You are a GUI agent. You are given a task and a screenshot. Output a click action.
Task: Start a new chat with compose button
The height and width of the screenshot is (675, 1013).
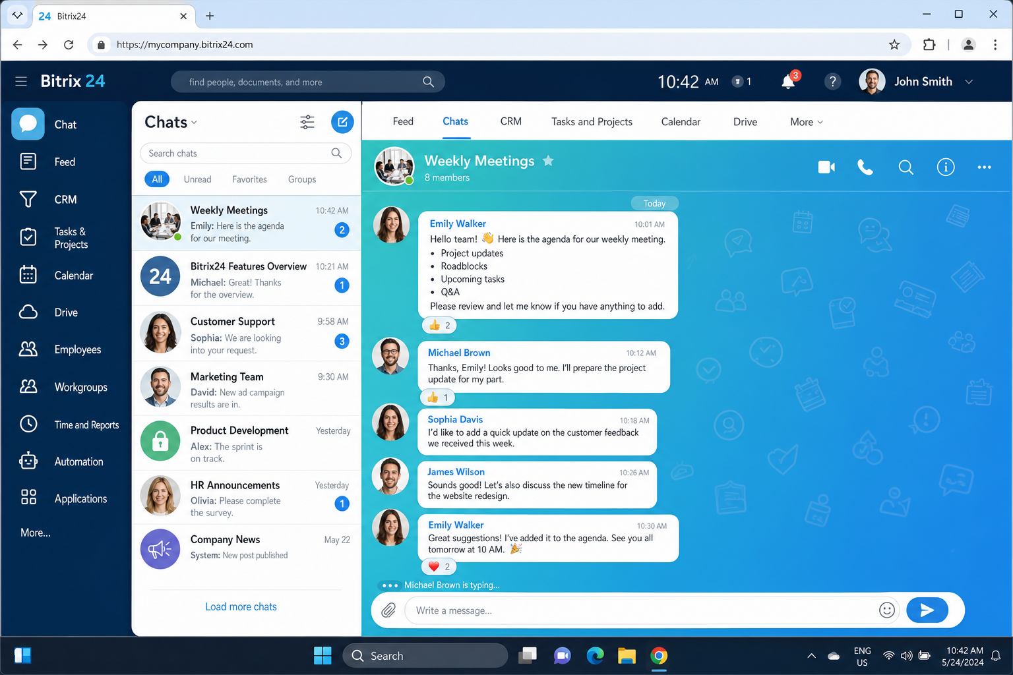(342, 122)
